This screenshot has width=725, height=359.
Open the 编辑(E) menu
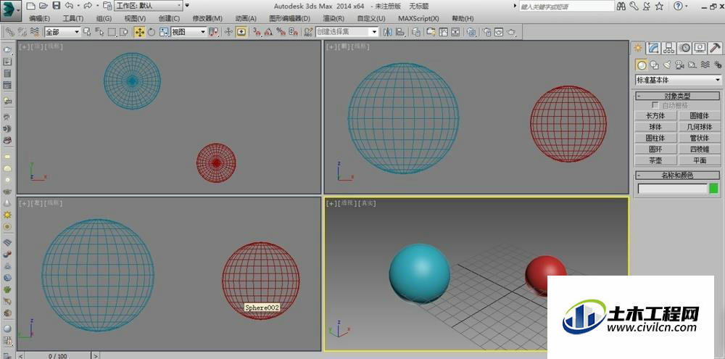pos(39,19)
